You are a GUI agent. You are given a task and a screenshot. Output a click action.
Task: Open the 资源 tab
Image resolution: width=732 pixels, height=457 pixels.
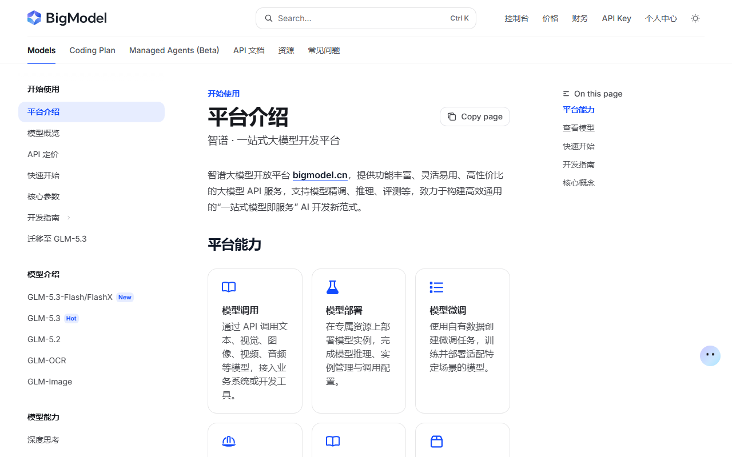point(286,50)
